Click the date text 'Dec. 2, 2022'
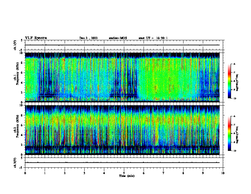 point(88,38)
